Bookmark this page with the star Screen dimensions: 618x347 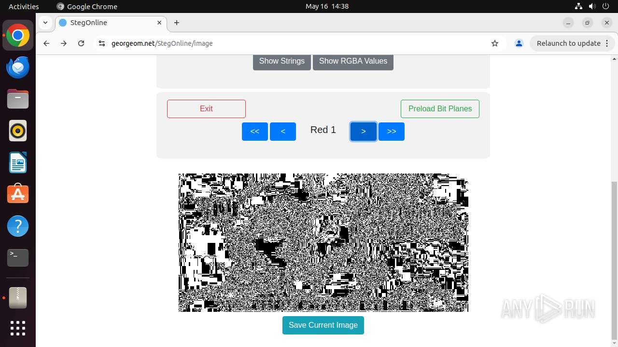495,43
